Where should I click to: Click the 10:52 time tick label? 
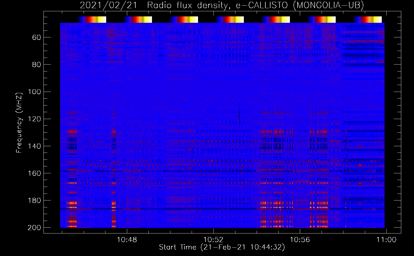(213, 240)
